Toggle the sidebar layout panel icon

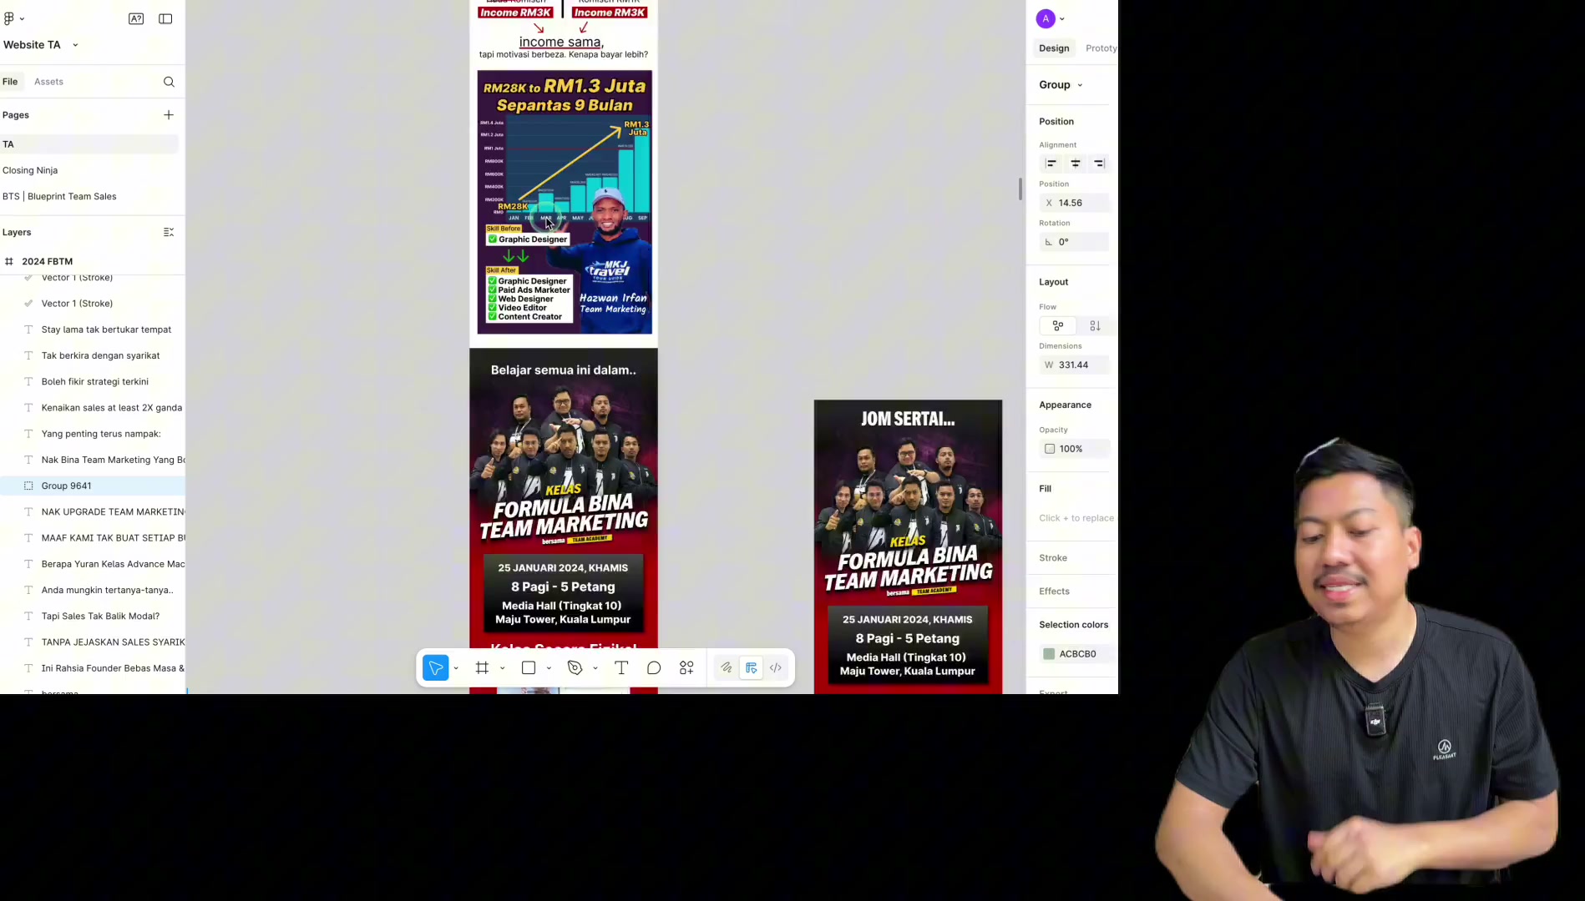[x=165, y=18]
